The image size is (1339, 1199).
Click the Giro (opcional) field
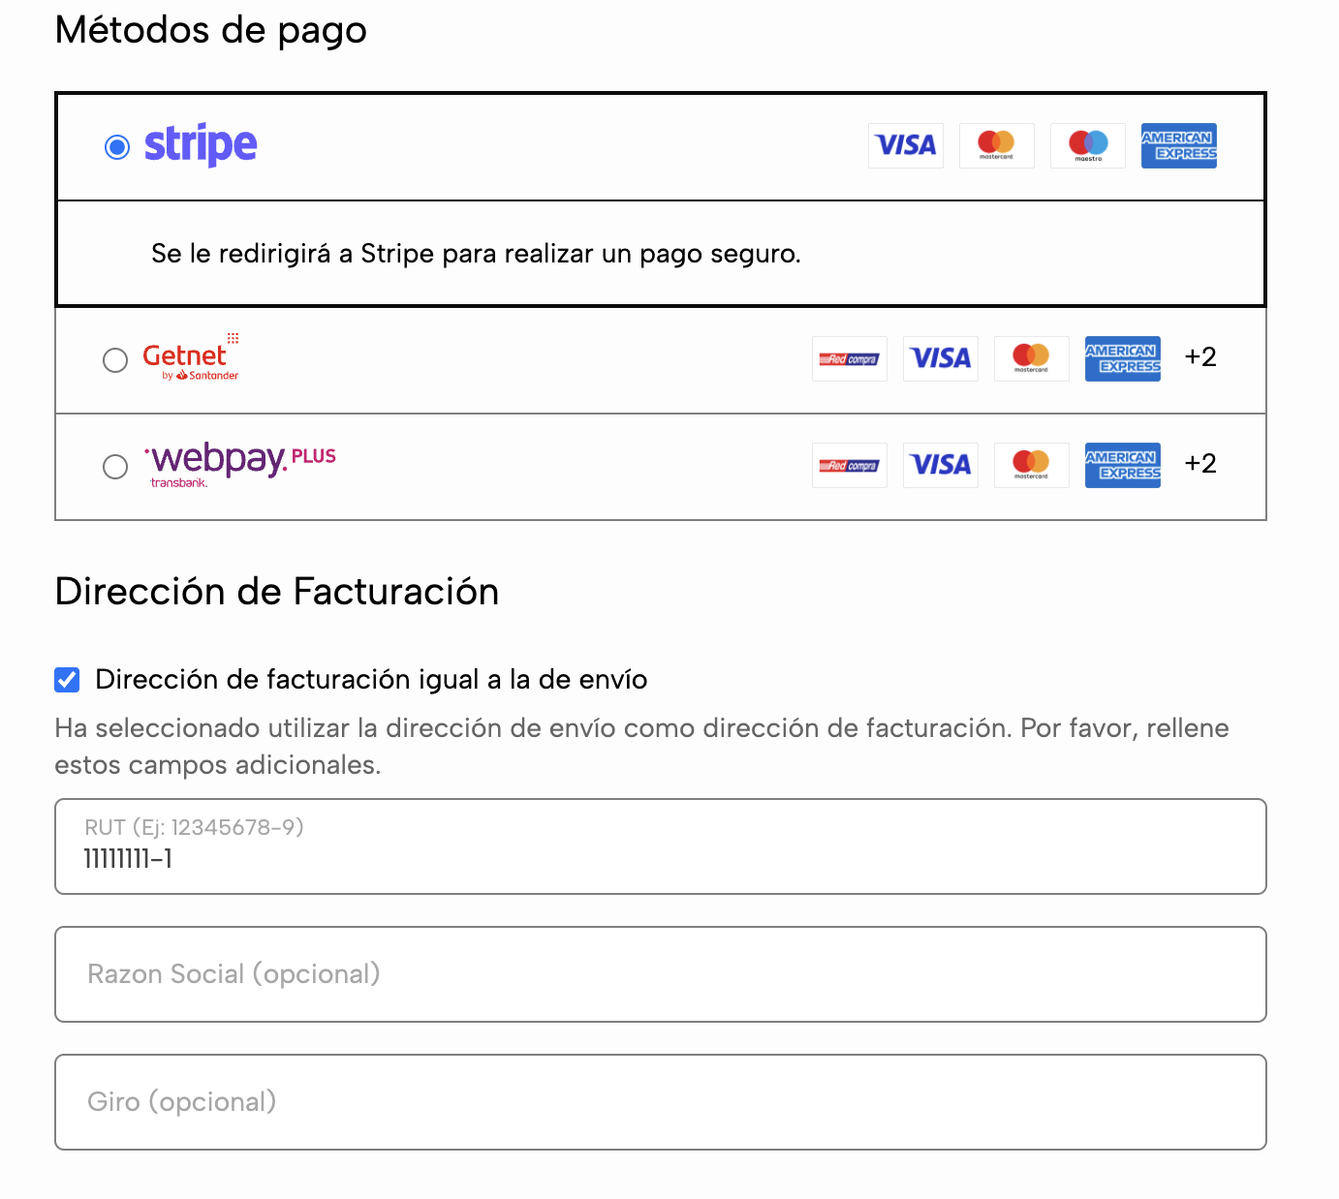coord(661,1102)
